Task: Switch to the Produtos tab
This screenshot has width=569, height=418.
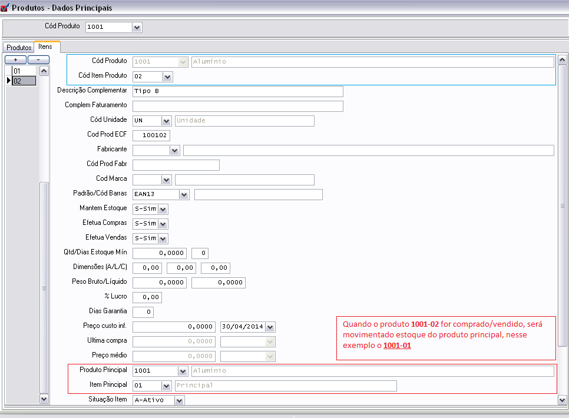Action: click(x=19, y=47)
